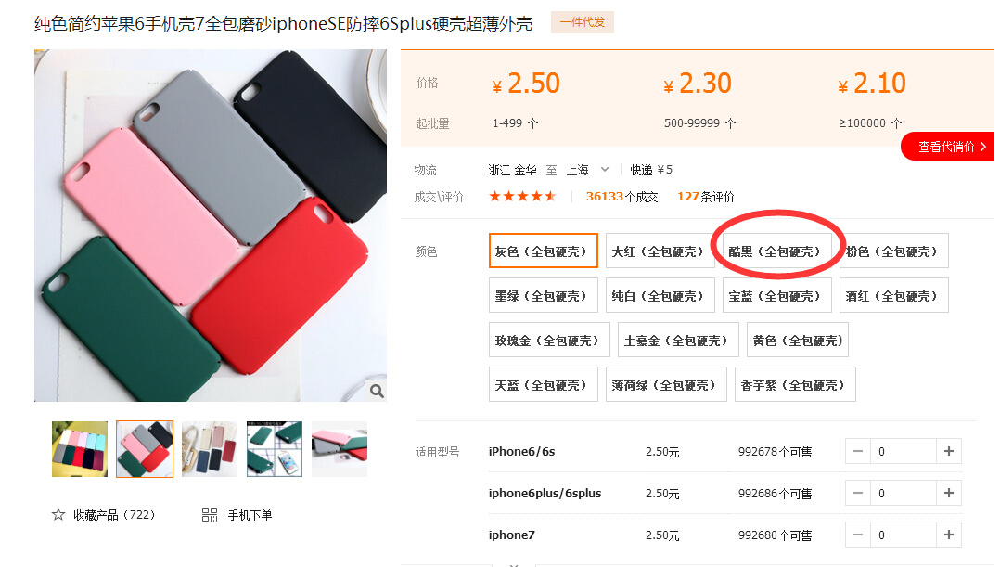The height and width of the screenshot is (567, 1000).
Task: Show the first multi-color cases thumbnail
Action: click(80, 449)
